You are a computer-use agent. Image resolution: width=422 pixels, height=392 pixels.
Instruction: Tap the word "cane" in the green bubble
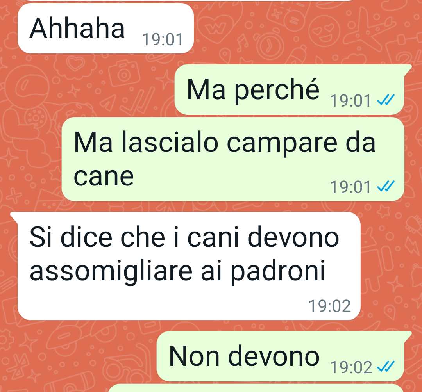click(x=104, y=177)
